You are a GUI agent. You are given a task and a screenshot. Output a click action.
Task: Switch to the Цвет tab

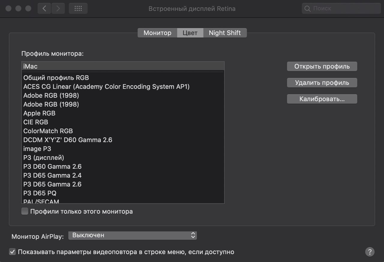[190, 33]
